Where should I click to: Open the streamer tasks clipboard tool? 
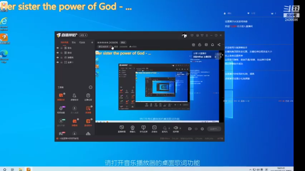click(x=88, y=97)
